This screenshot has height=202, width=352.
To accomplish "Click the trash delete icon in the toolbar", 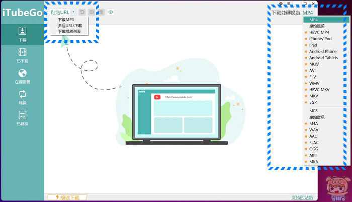I will point(101,12).
